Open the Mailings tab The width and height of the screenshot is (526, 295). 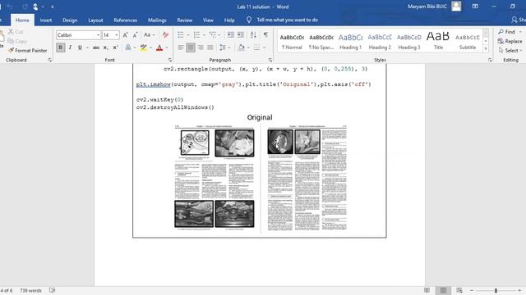[157, 20]
